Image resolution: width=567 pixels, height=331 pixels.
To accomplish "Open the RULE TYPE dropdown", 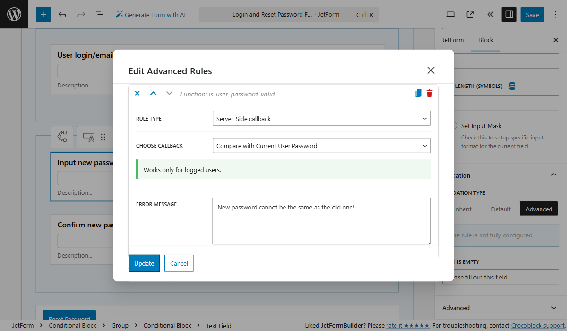I will (321, 118).
